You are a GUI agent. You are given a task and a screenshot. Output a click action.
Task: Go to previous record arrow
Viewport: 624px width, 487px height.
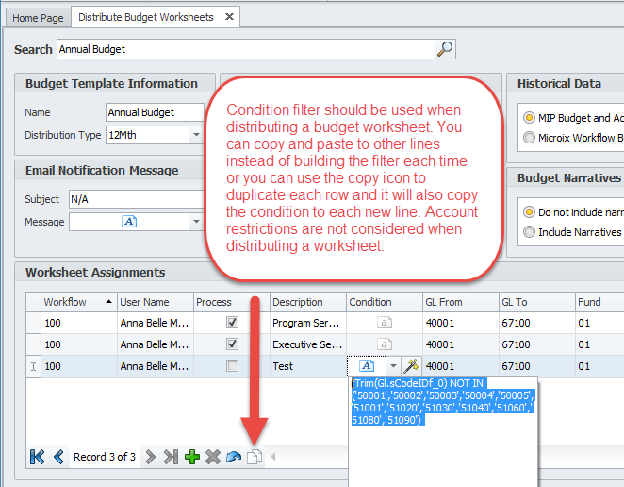58,457
